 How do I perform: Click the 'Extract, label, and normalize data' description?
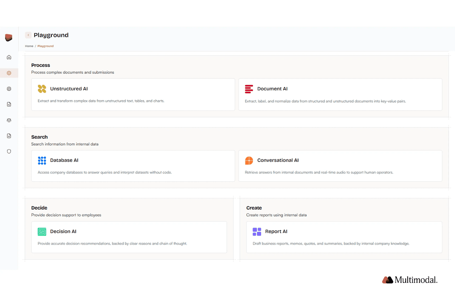pos(325,101)
